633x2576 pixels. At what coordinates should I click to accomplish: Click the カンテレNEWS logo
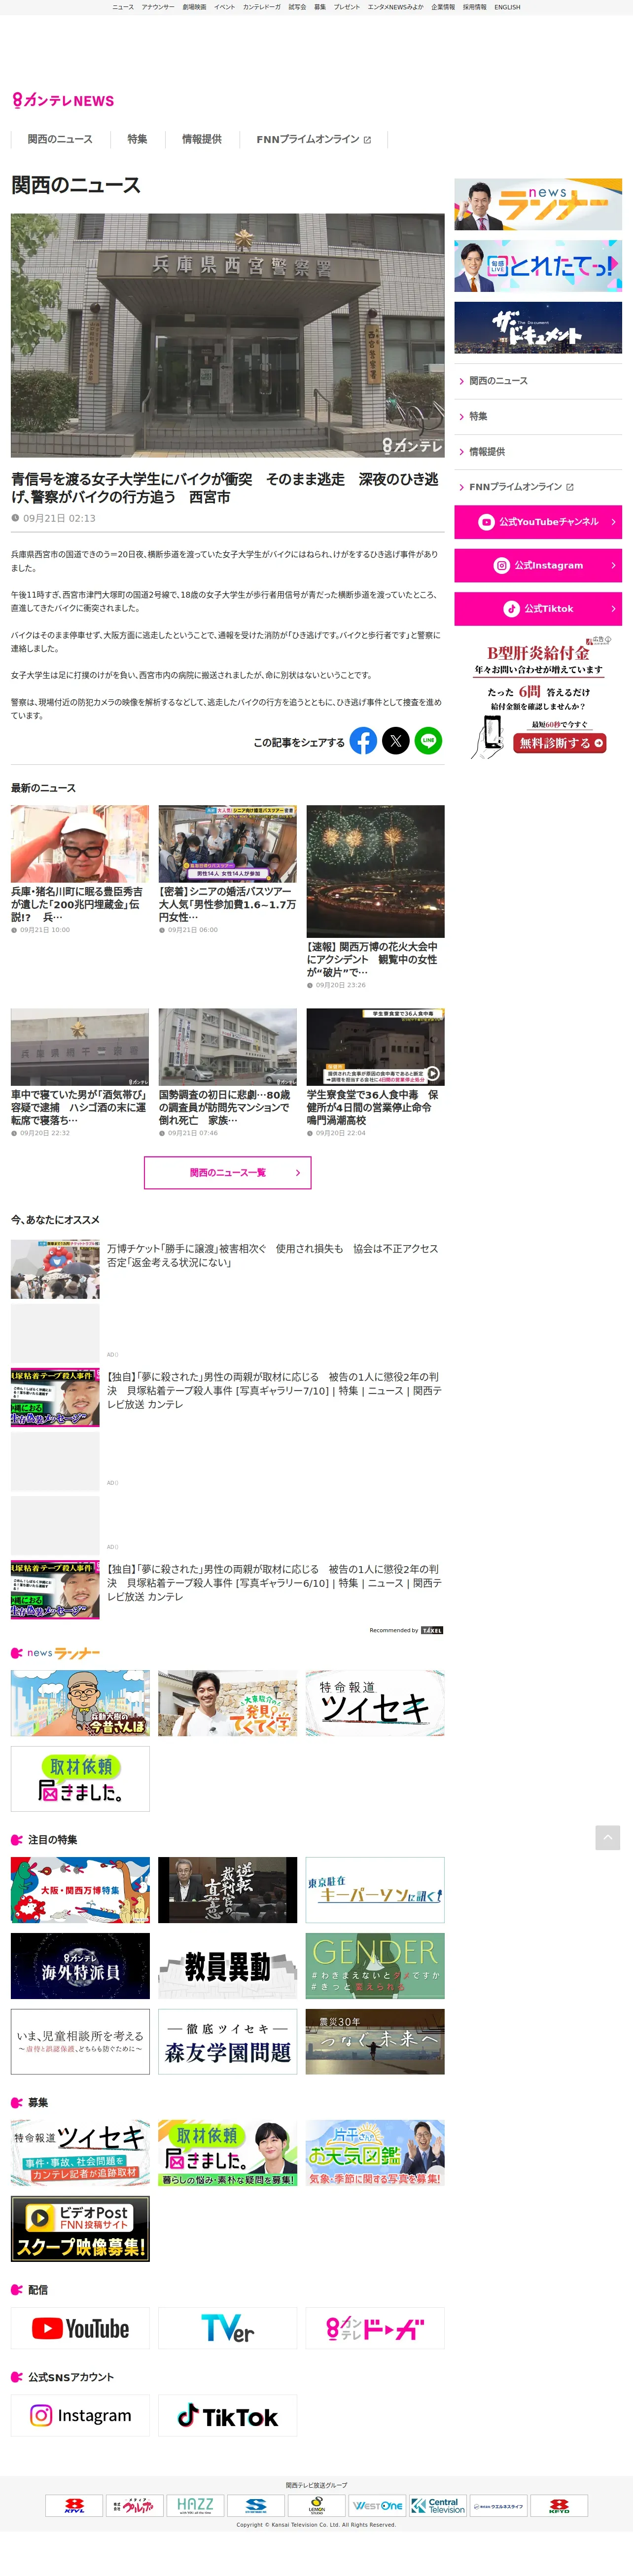click(x=63, y=100)
